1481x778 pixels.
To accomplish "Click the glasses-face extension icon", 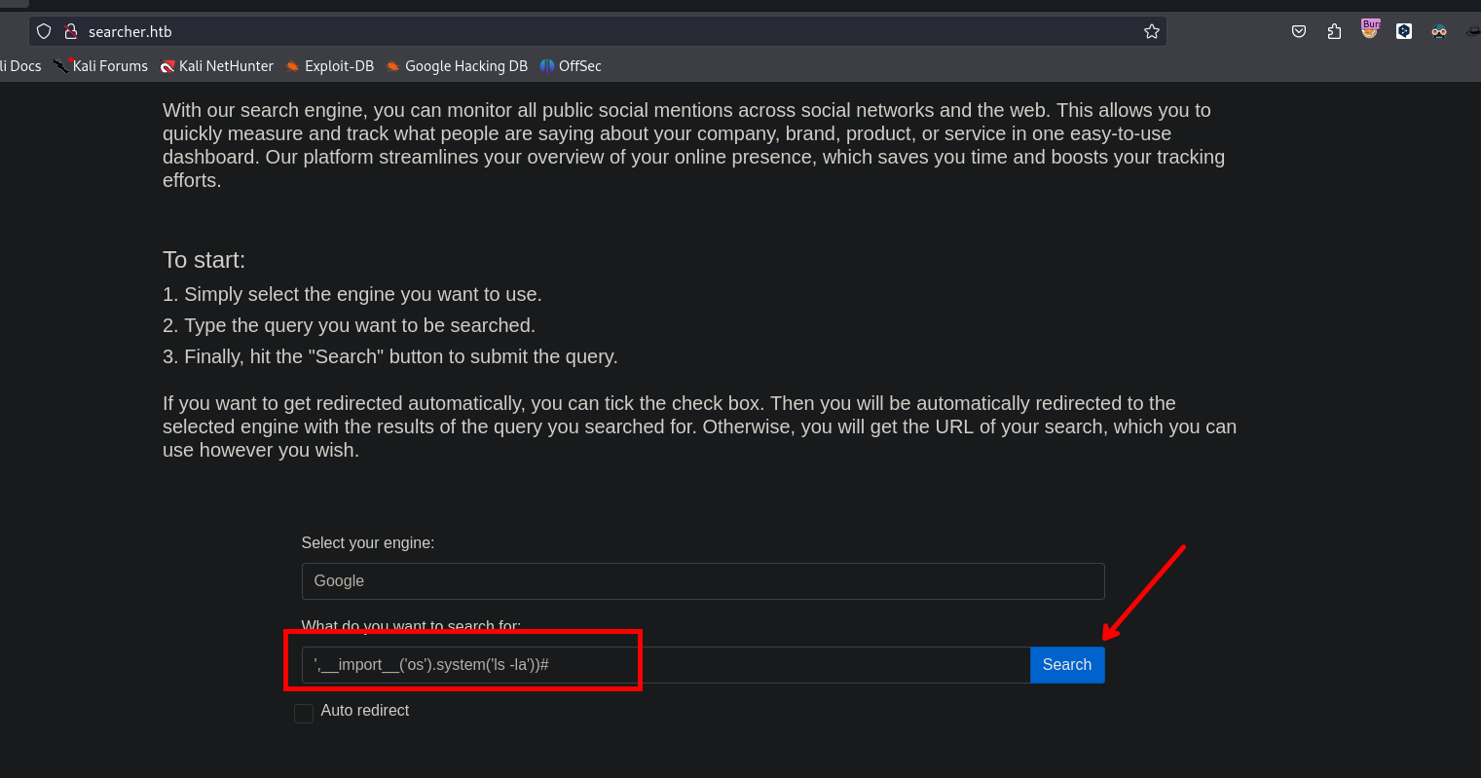I will pos(1439,31).
